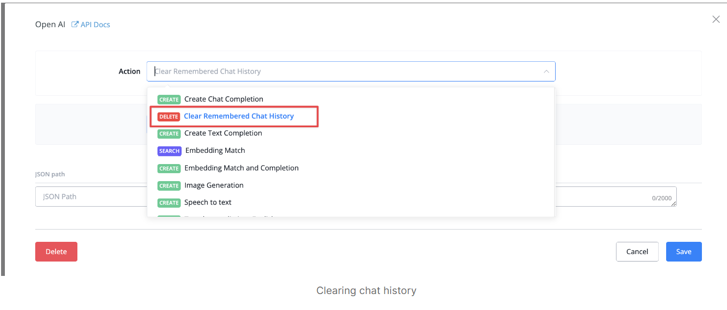Focus the Action combo box search field
This screenshot has height=310, width=727.
tap(351, 71)
